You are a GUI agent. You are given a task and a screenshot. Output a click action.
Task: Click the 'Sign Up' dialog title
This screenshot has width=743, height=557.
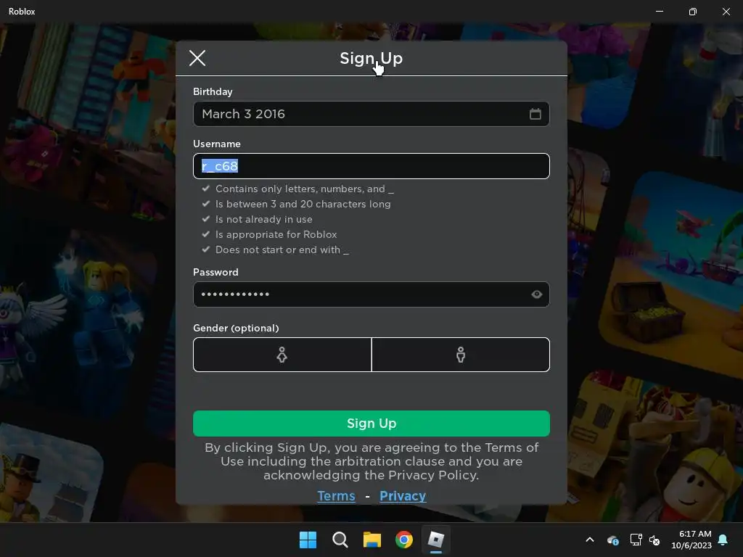pyautogui.click(x=371, y=58)
